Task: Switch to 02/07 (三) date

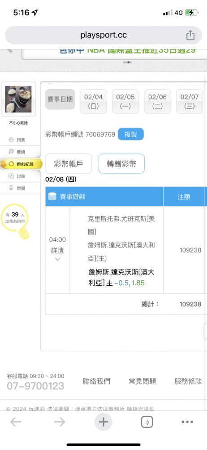Action: point(189,101)
